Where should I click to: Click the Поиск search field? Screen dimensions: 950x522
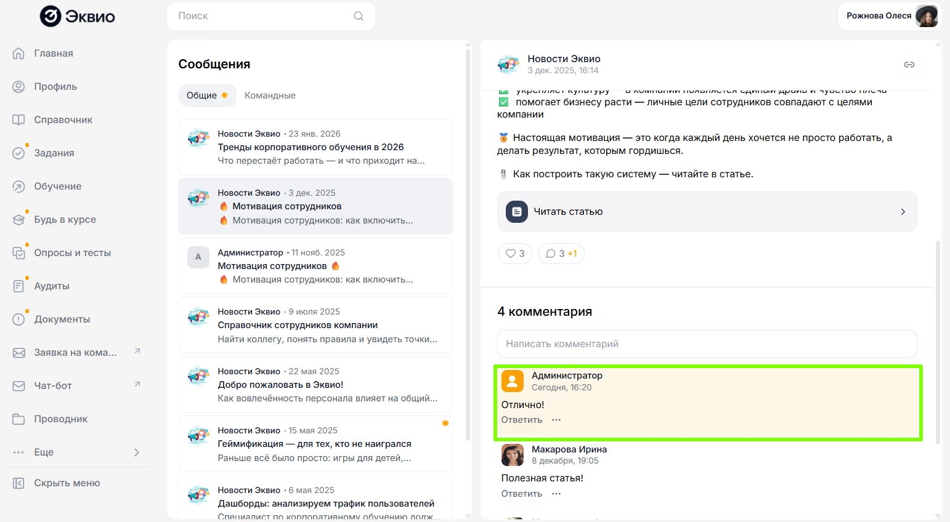point(271,16)
